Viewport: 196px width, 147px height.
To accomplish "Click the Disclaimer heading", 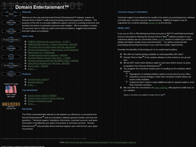I will tap(27, 109).
